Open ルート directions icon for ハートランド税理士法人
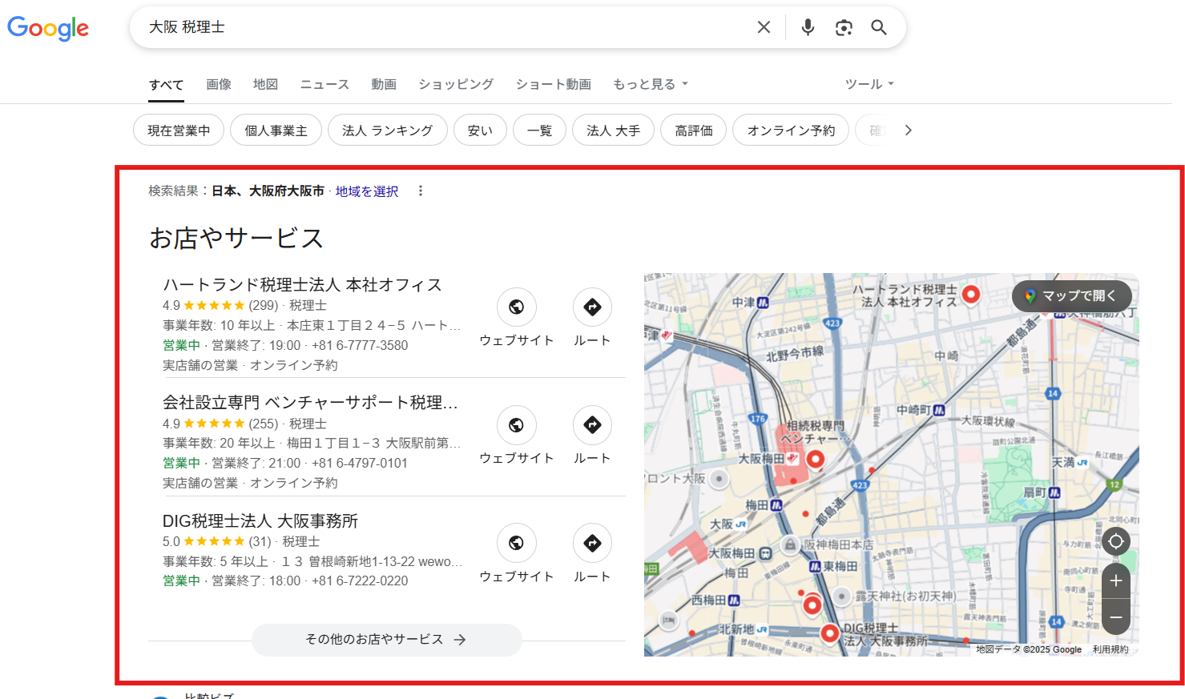 (x=592, y=307)
